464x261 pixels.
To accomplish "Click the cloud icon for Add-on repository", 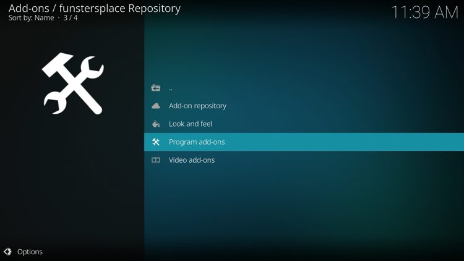I will click(156, 106).
